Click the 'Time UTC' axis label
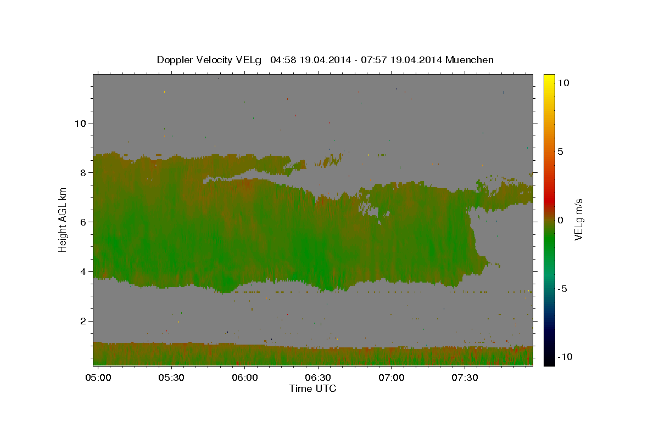 pyautogui.click(x=312, y=389)
